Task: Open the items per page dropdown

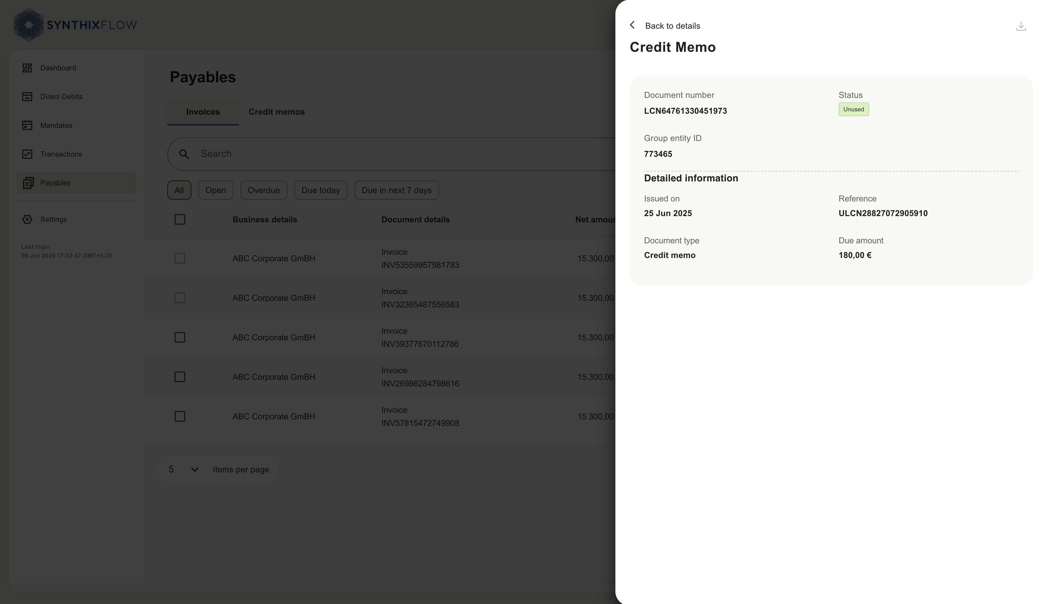Action: click(183, 470)
